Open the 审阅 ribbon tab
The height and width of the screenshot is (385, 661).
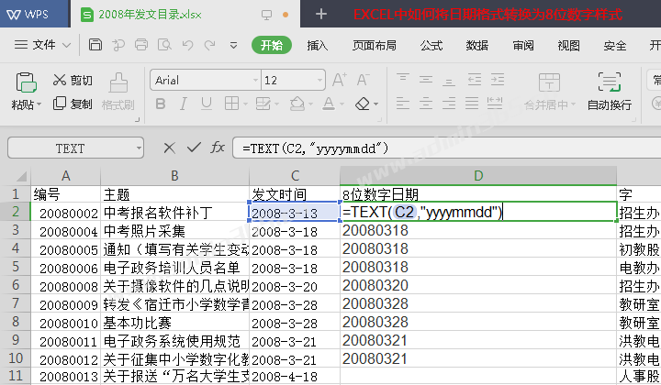(x=522, y=45)
